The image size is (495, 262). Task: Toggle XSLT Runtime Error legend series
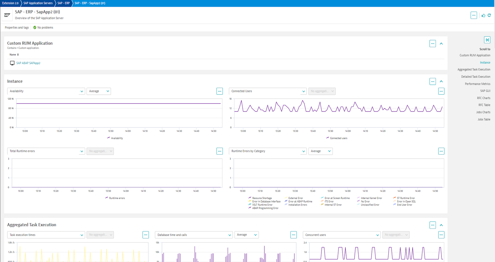(x=260, y=205)
